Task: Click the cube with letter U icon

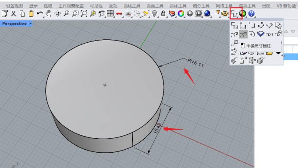Action: click(x=261, y=61)
